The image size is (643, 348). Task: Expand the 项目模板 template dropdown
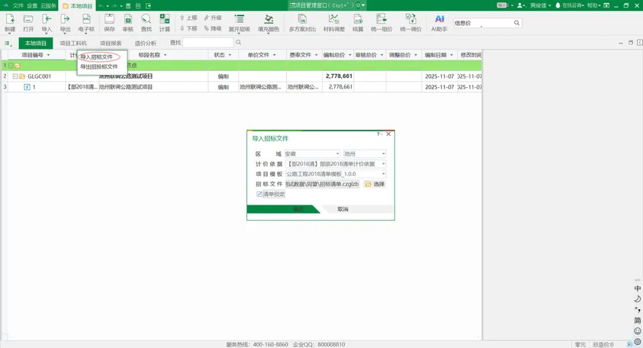pos(383,174)
